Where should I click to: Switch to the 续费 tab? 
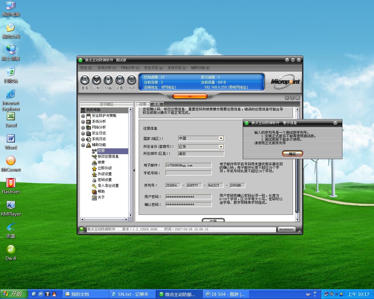[x=157, y=104]
